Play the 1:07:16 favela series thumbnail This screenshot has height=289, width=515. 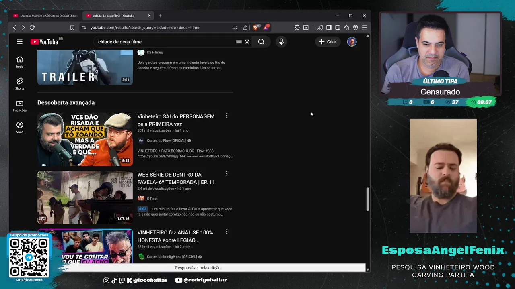(x=85, y=197)
